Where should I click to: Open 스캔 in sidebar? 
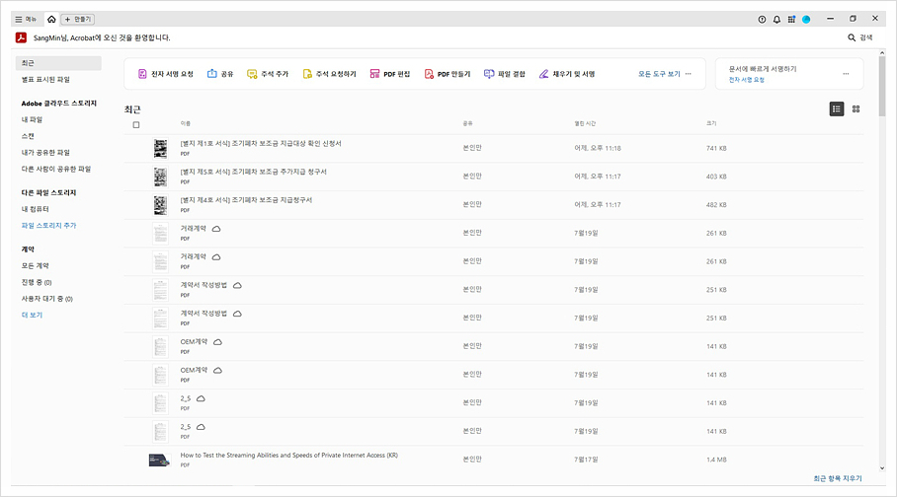[28, 136]
